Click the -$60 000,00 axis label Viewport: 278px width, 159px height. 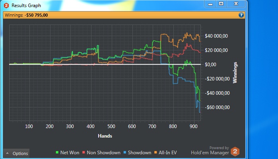click(217, 107)
